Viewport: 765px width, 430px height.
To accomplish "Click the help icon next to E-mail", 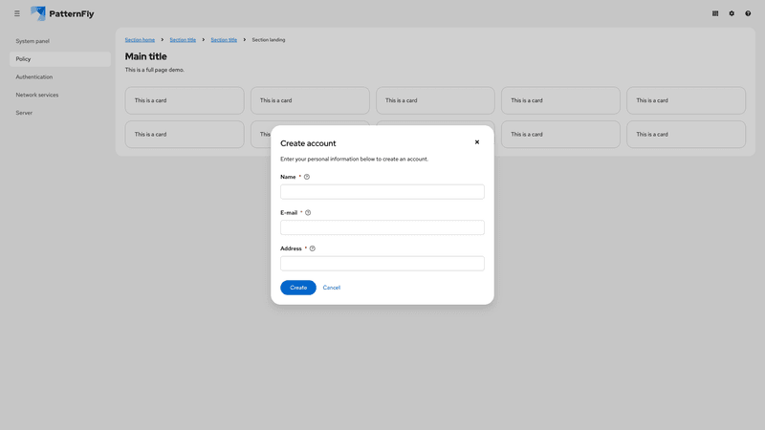I will coord(308,213).
